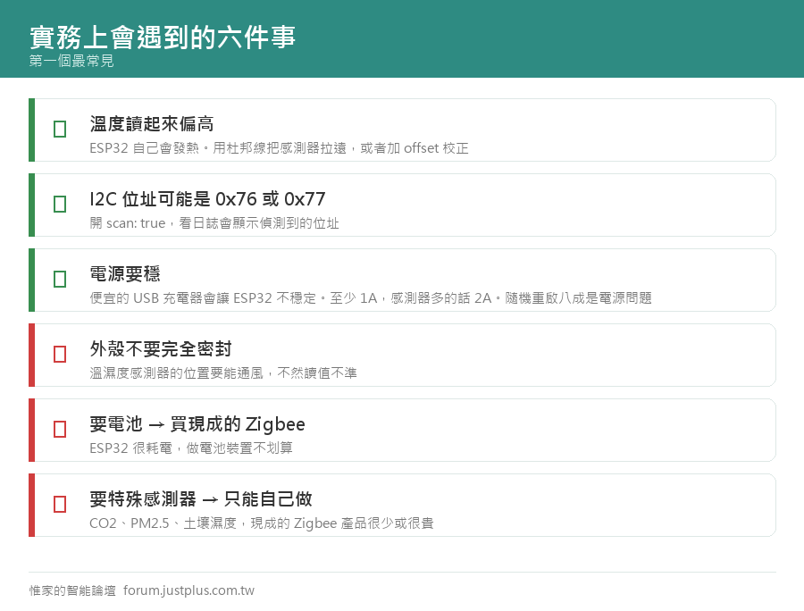Click the ESP32 很耗電 description line
The image size is (804, 611).
[x=191, y=448]
